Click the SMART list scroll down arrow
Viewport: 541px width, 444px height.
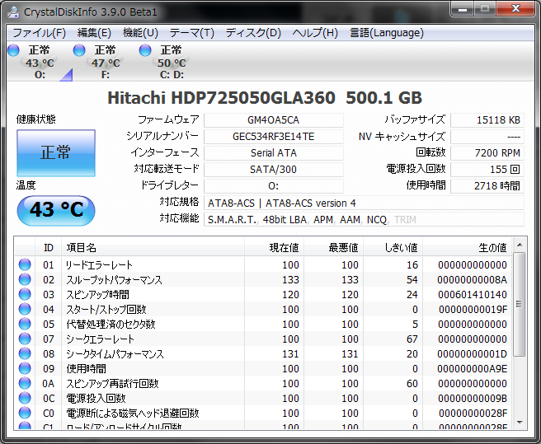(x=520, y=423)
